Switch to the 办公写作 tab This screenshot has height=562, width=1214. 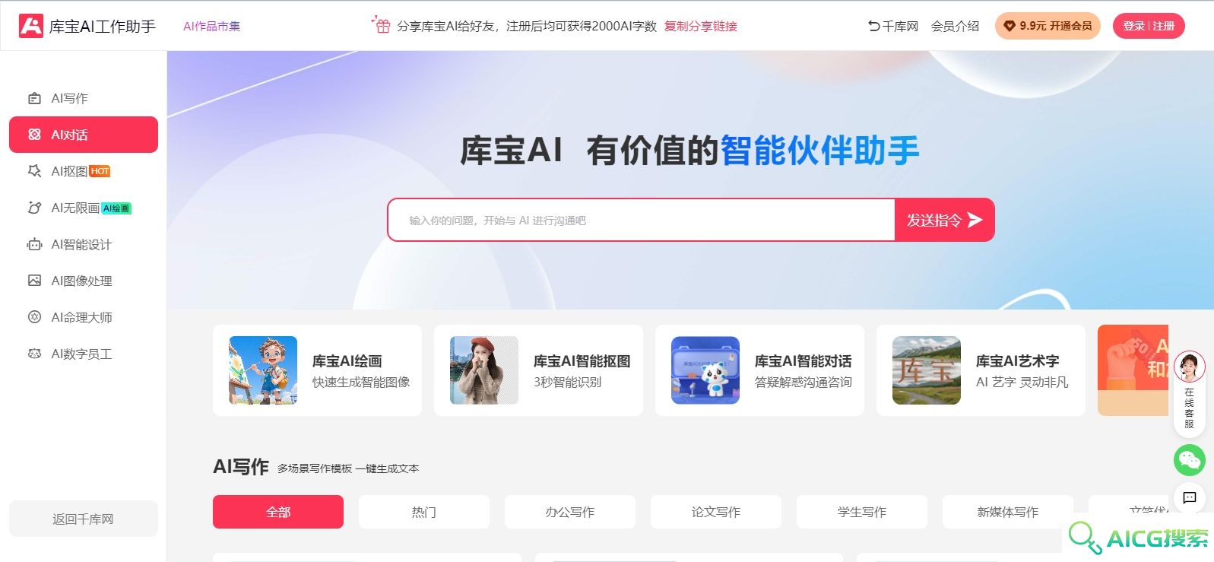coord(570,512)
